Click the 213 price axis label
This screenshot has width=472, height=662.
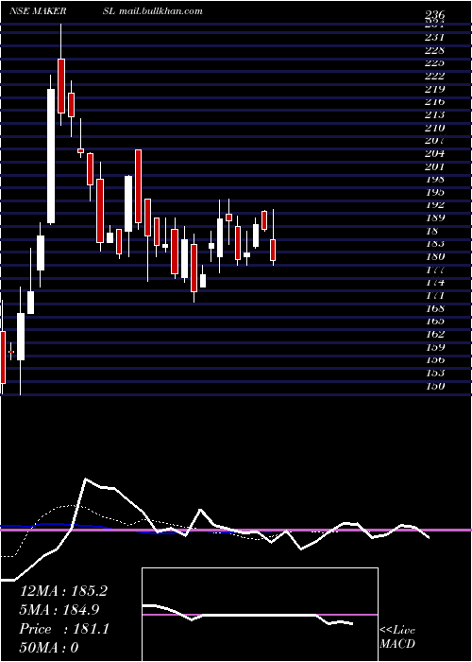pyautogui.click(x=435, y=114)
